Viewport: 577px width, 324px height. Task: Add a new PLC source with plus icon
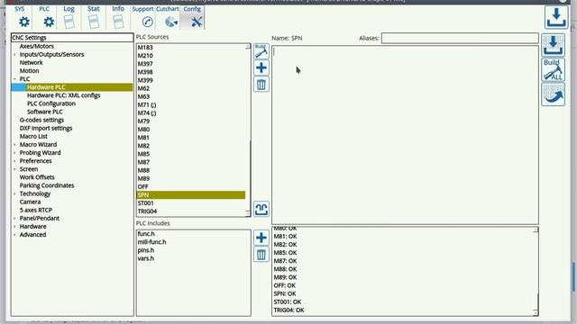[261, 67]
